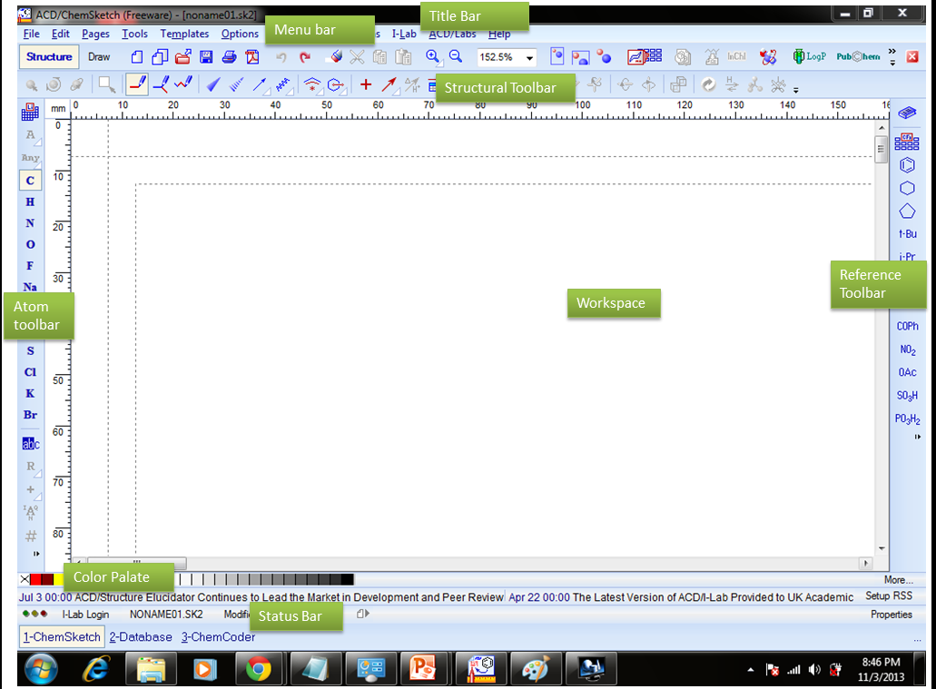Click the Properties button in status bar
The width and height of the screenshot is (936, 689).
[892, 615]
